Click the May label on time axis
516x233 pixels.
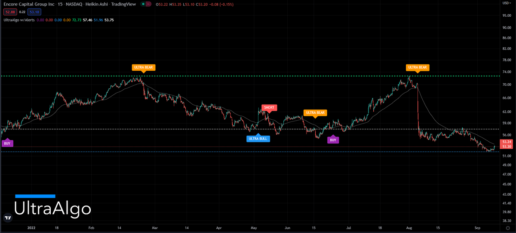(254, 228)
